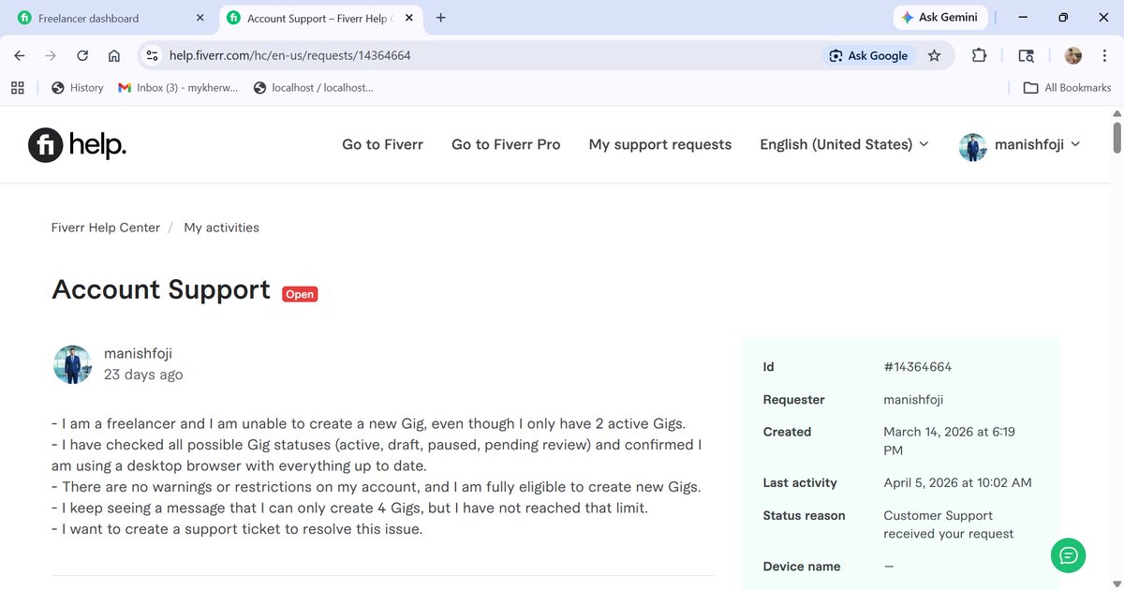
Task: Bookmark this page with the star icon
Action: pos(934,55)
